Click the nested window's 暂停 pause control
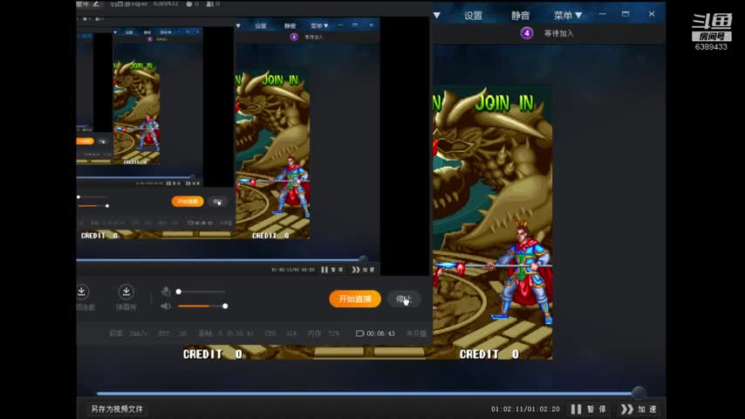 332,270
